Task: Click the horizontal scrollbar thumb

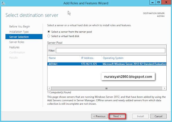Action: coord(106,88)
